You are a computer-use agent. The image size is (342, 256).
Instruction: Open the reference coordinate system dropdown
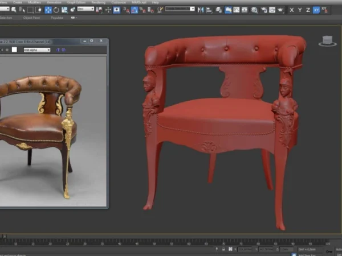(x=85, y=9)
